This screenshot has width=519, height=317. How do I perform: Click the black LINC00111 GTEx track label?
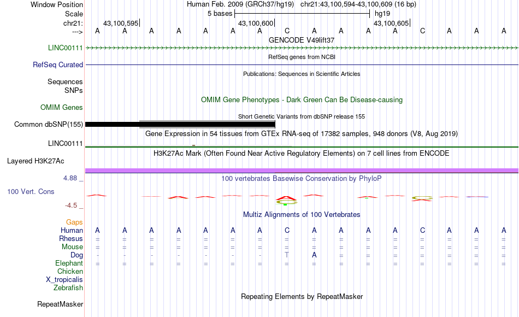pyautogui.click(x=65, y=143)
